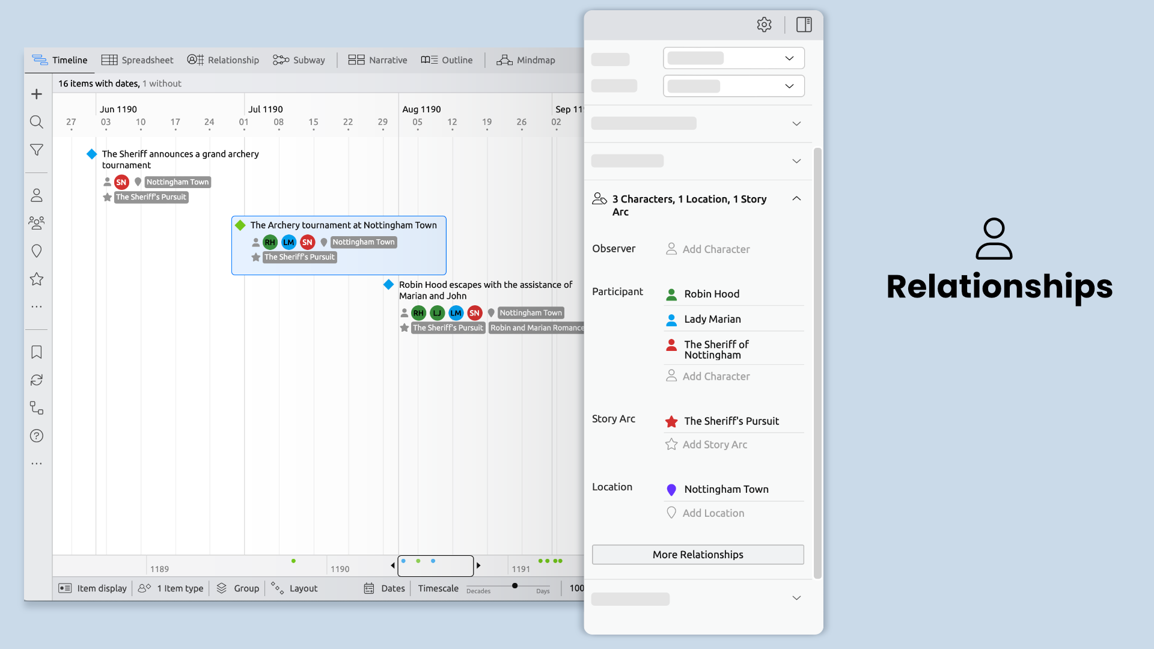The height and width of the screenshot is (649, 1154).
Task: Click Add Character under Observer
Action: click(x=708, y=249)
